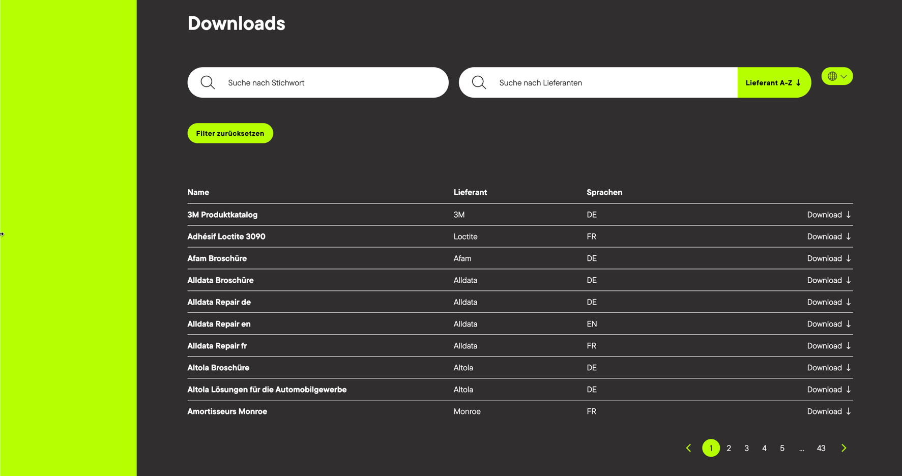The width and height of the screenshot is (902, 476).
Task: Download Amortisseurs Monroe
Action: pos(829,411)
